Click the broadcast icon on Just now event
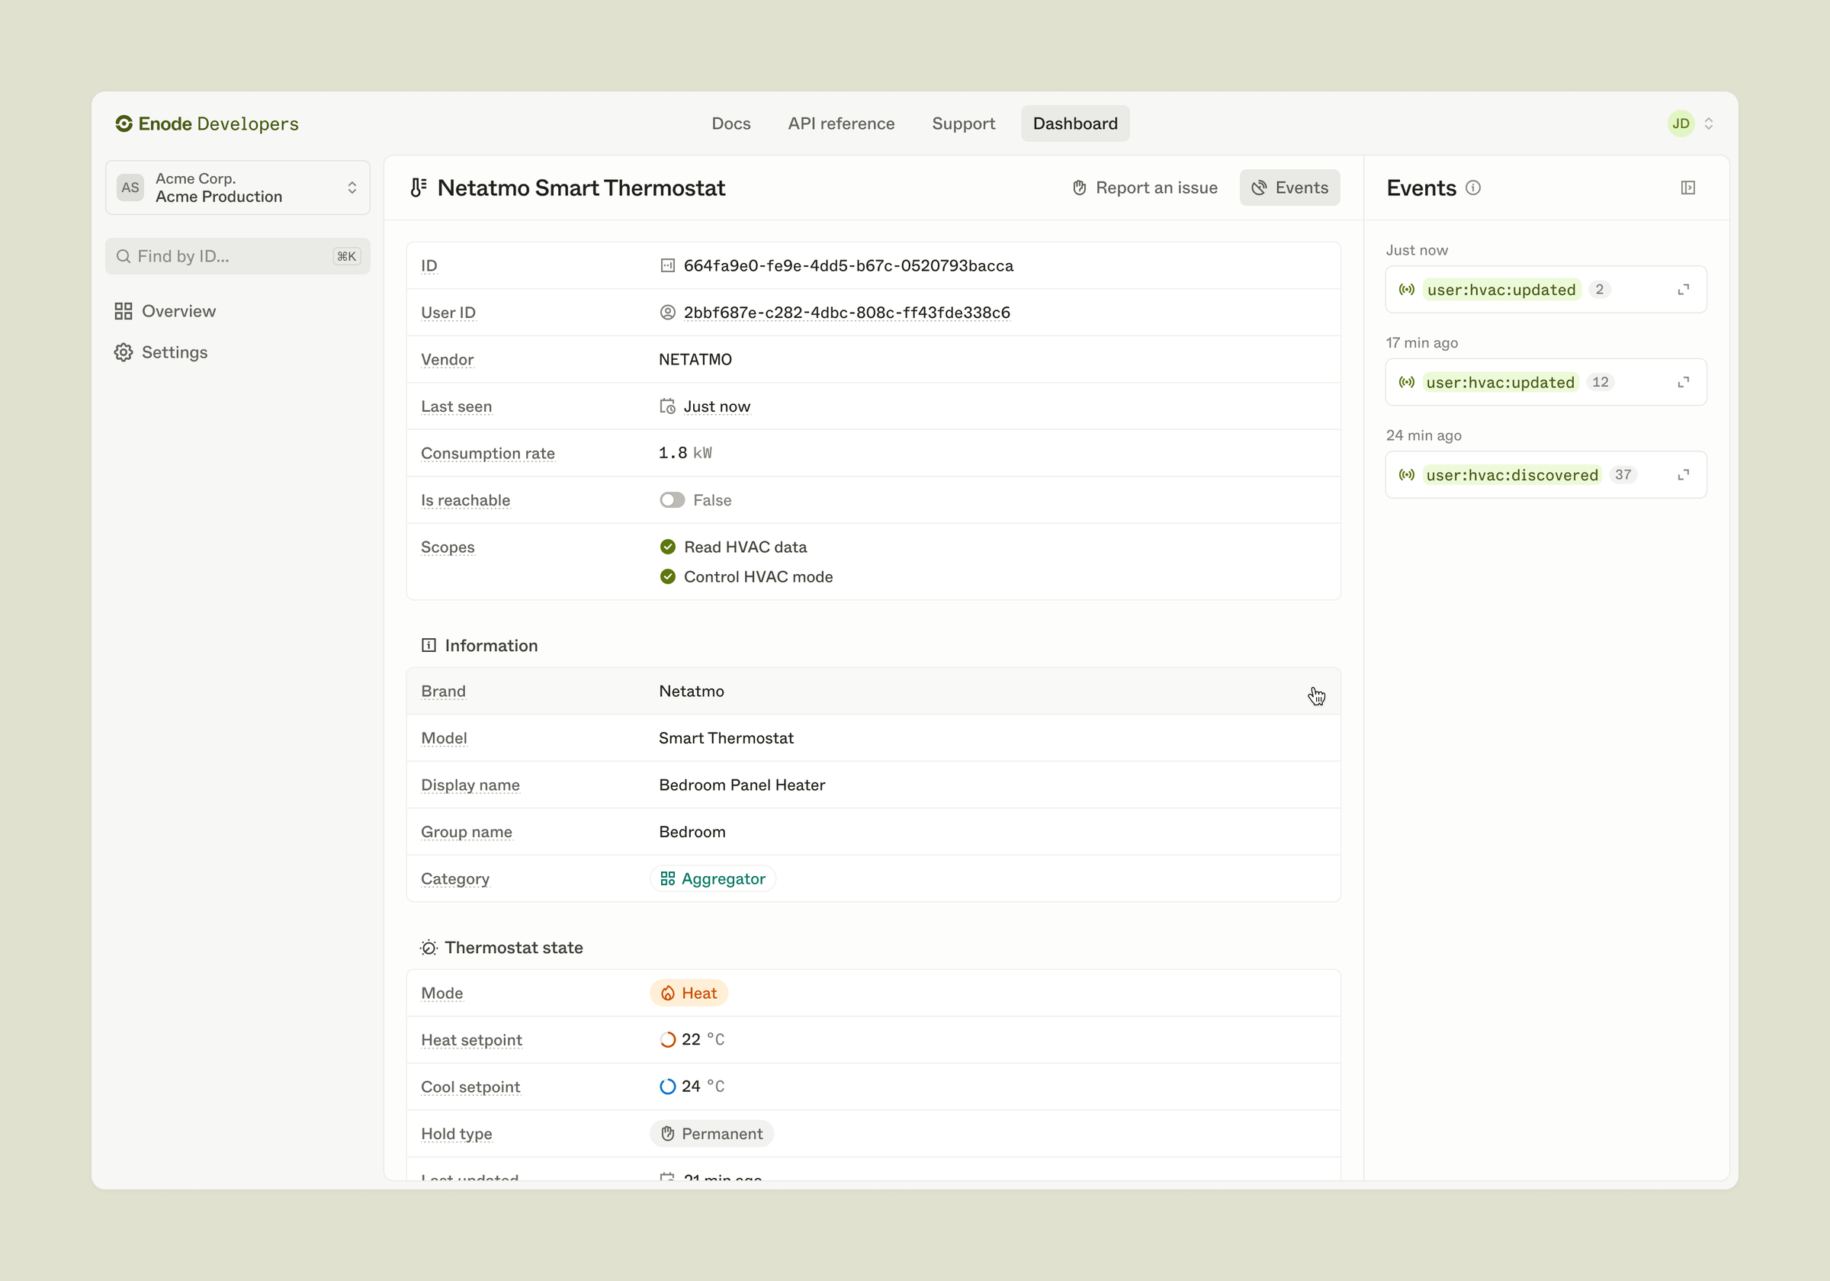Image resolution: width=1830 pixels, height=1281 pixels. pos(1407,289)
